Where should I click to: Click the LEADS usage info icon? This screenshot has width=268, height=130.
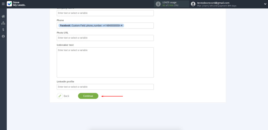coord(158,4)
